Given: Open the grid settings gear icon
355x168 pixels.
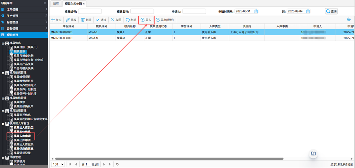Looking at the screenshot, I should coord(349,19).
